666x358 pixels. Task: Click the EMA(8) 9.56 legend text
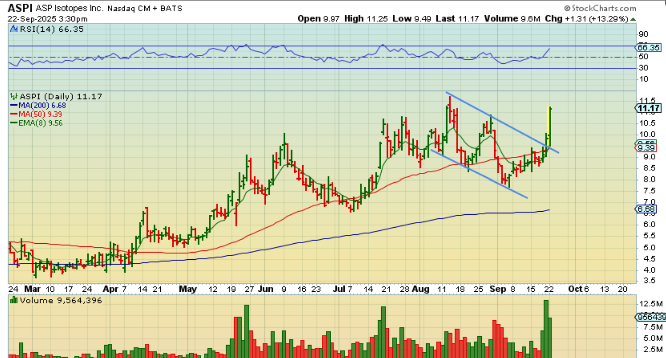41,123
